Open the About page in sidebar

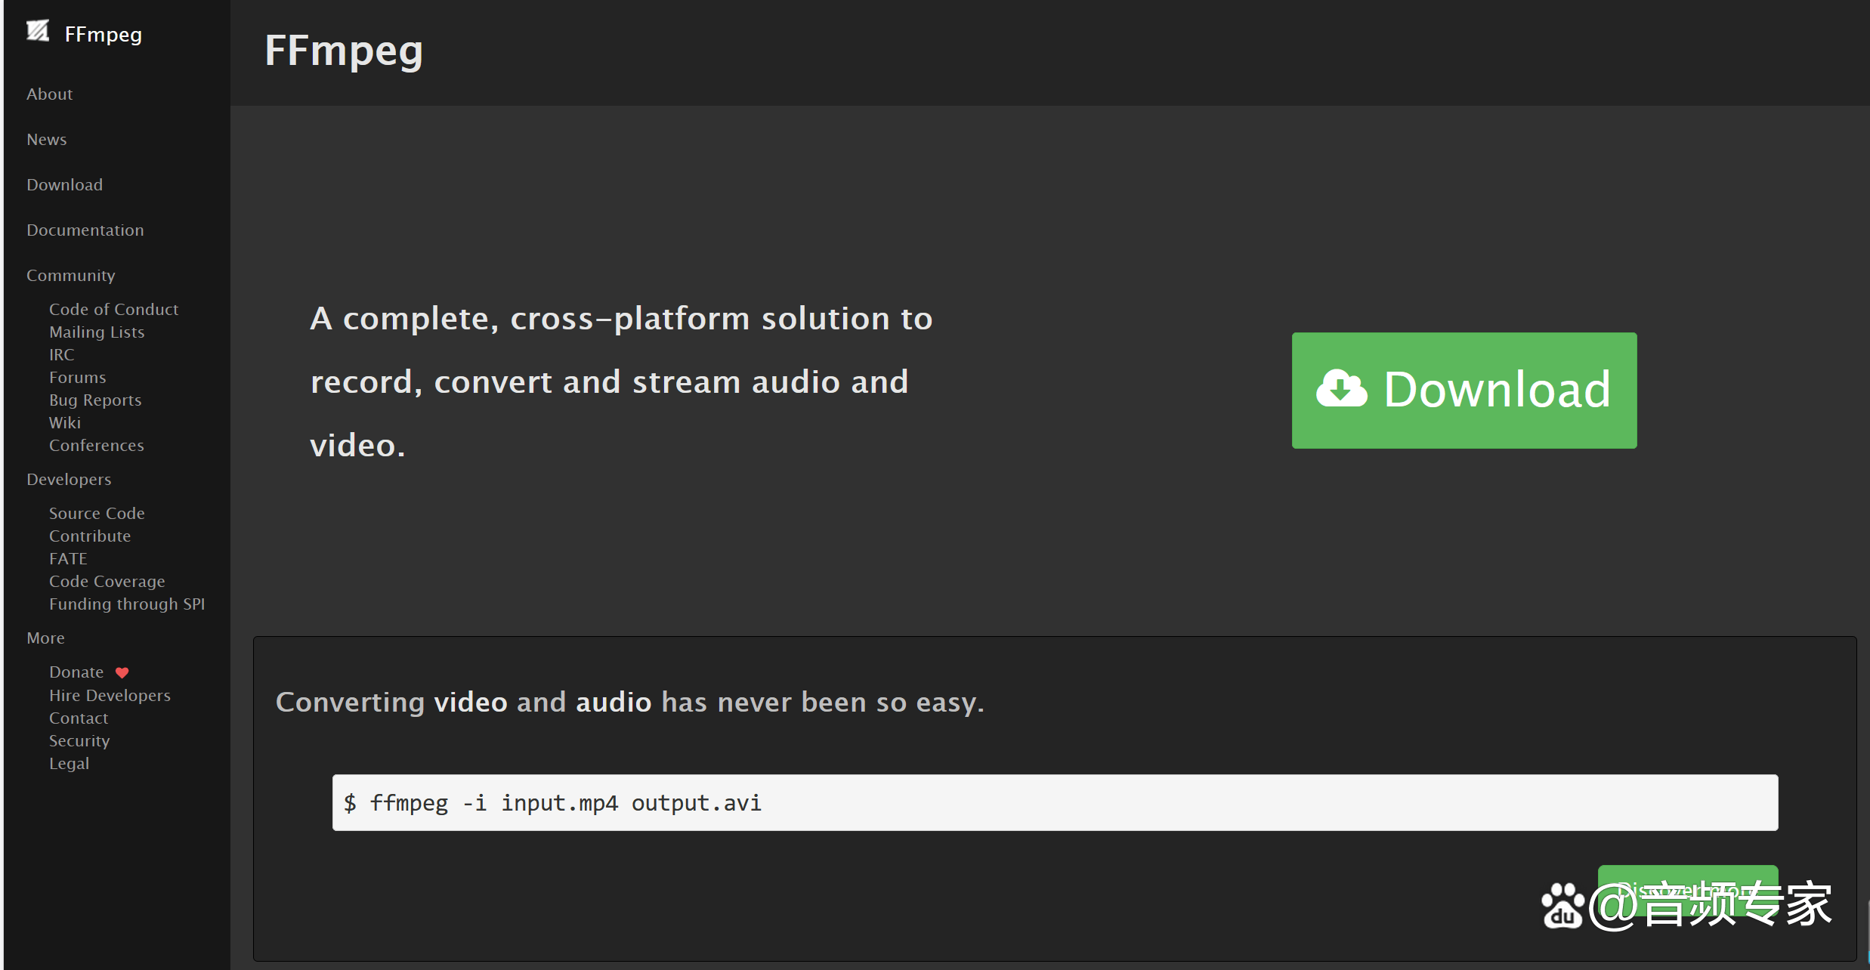pyautogui.click(x=49, y=94)
